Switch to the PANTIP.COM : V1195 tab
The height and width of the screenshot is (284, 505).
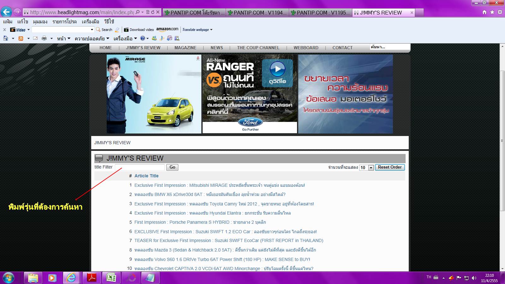pyautogui.click(x=320, y=13)
